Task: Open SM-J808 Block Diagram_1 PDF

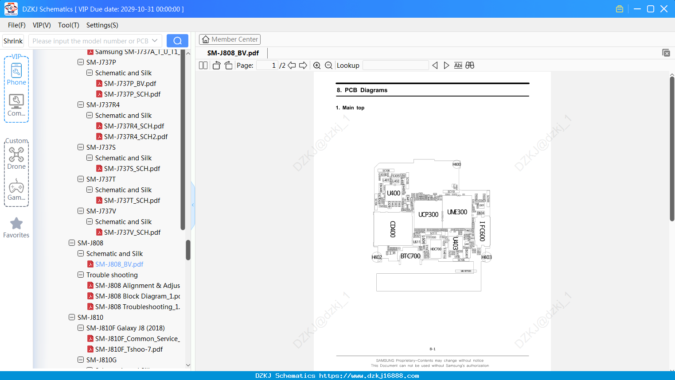Action: pyautogui.click(x=137, y=296)
